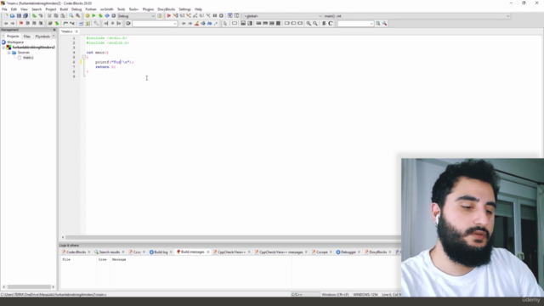Click the Management panel horizontal scrollbar

[x=29, y=287]
